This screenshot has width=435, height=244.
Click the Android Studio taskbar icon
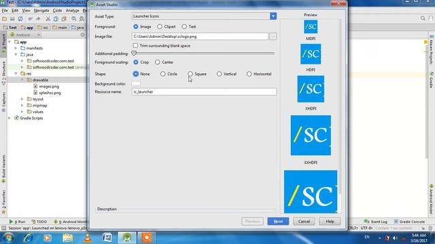point(127,238)
